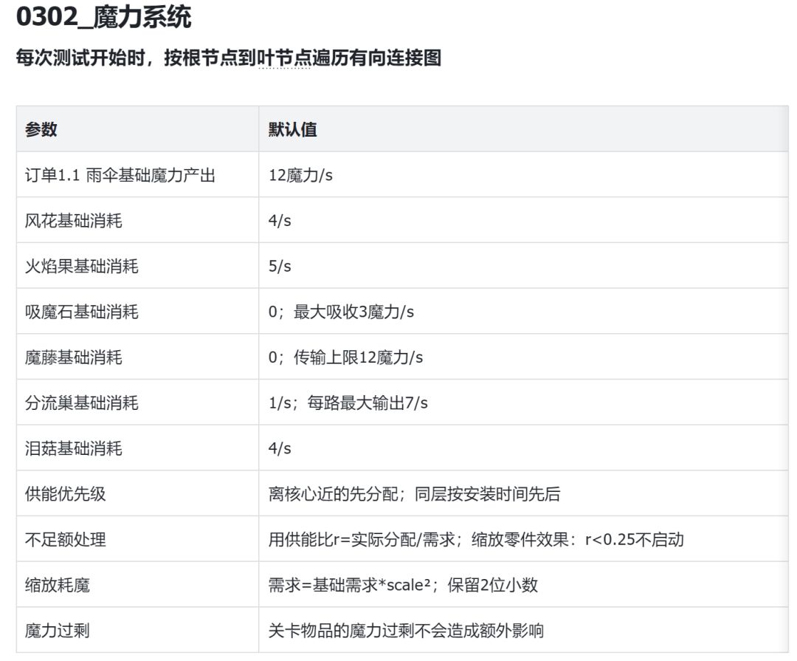Click the "5/s" value cell

pos(523,266)
